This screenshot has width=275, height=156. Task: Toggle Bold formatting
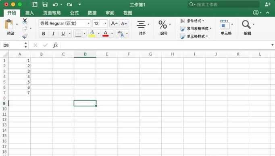(x=44, y=33)
